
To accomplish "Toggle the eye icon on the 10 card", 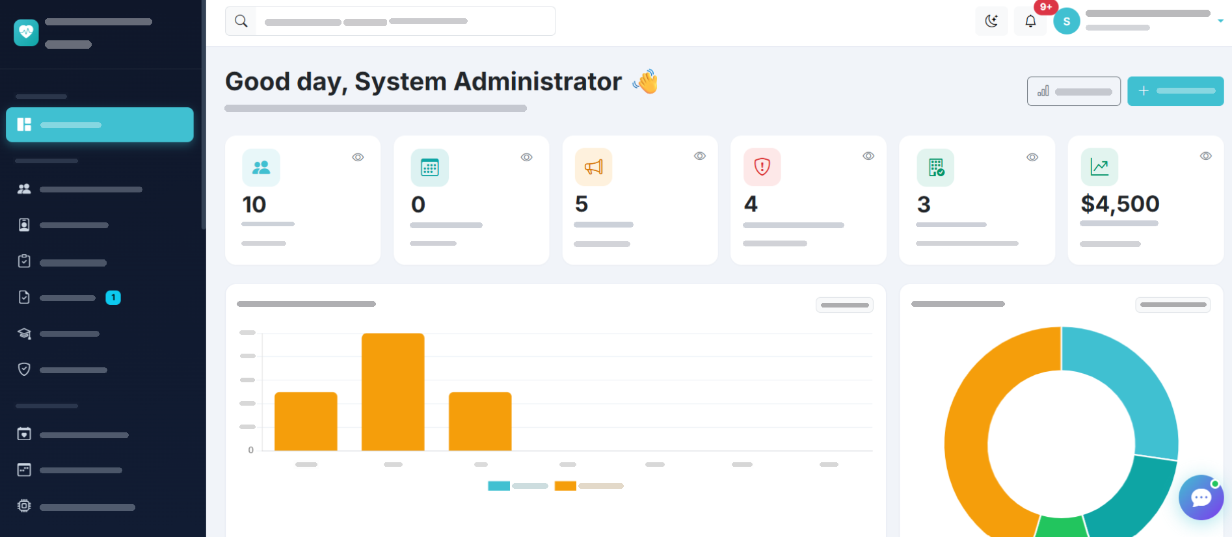I will (358, 157).
